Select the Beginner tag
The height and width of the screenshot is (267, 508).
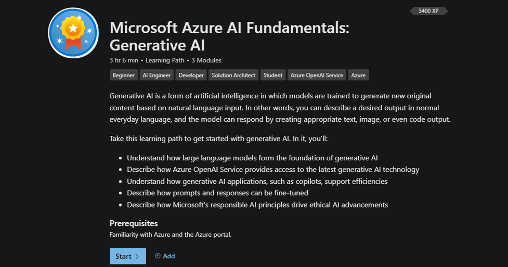pos(123,75)
